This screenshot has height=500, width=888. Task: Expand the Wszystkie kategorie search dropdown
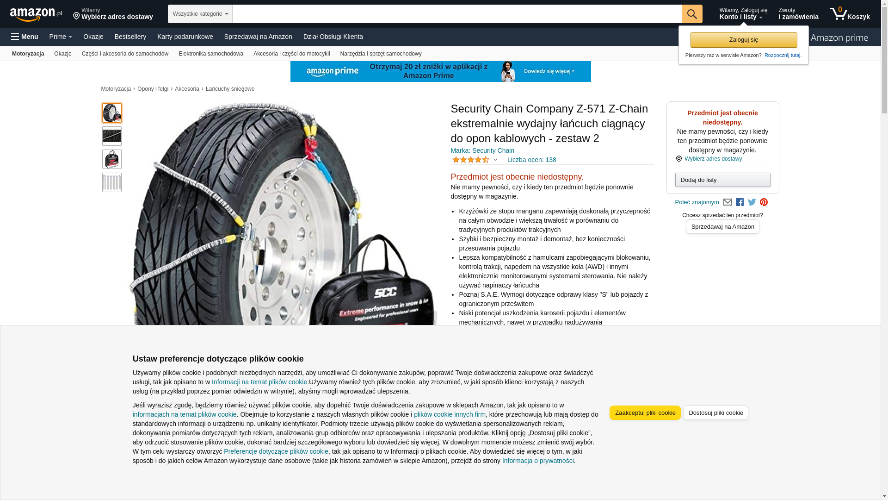[x=200, y=14]
